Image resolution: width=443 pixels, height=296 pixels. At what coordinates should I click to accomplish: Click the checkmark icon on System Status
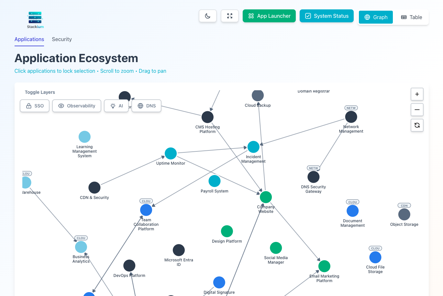[x=308, y=16]
